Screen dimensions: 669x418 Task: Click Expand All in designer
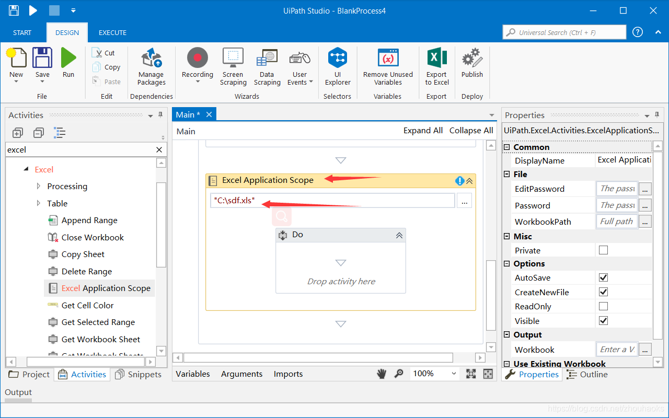423,131
